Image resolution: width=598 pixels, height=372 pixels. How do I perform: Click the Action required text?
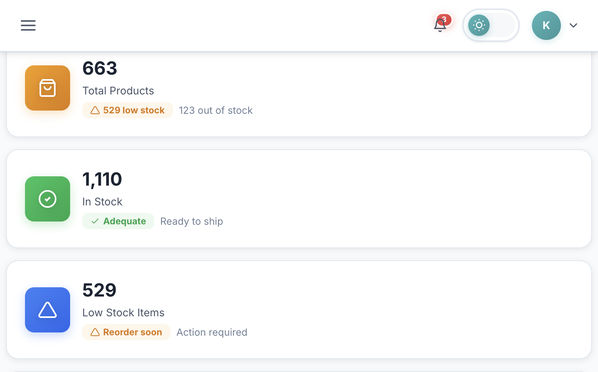pyautogui.click(x=212, y=332)
